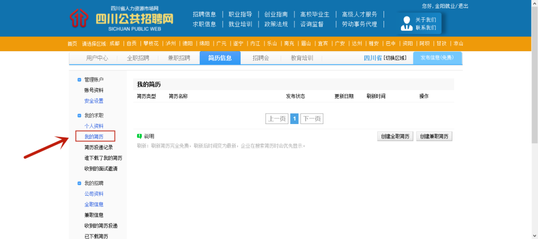Collapse the 我的求职 section icon

pos(79,116)
